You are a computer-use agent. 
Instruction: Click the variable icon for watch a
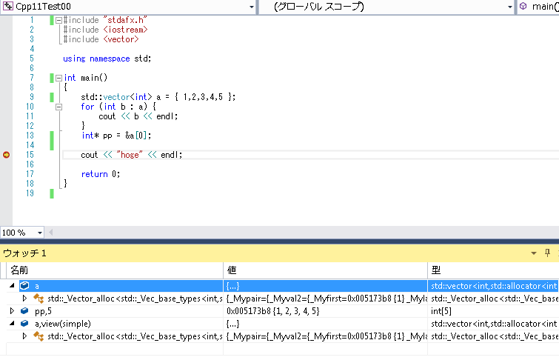coord(24,285)
